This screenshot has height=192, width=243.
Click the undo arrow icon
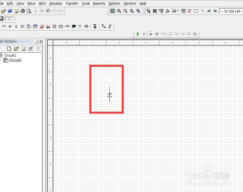click(x=54, y=11)
